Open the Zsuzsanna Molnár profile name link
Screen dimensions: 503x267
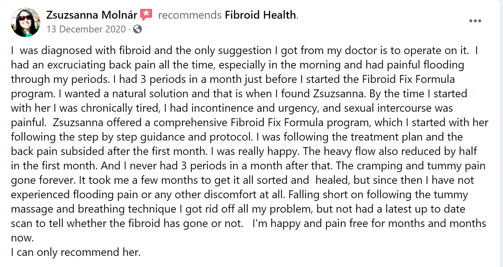[92, 15]
